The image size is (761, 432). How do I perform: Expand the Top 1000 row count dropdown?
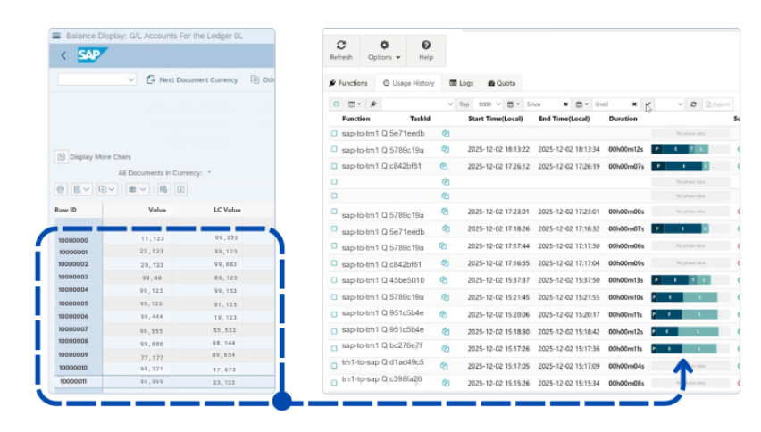coord(489,104)
